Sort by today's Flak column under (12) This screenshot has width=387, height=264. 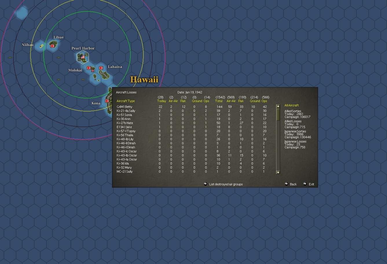pyautogui.click(x=183, y=101)
